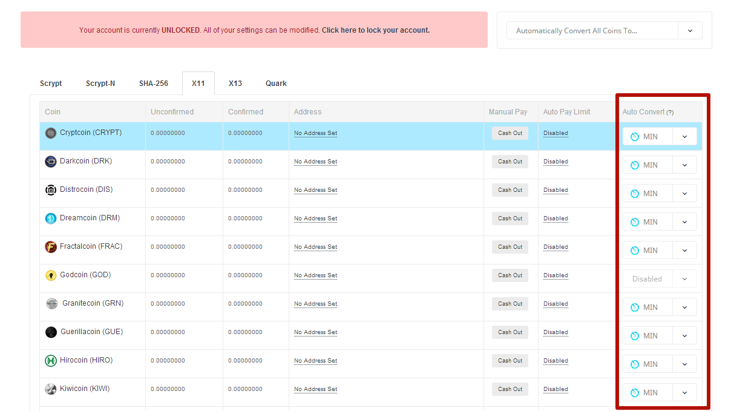The image size is (731, 411).
Task: Cash Out Kiwicoin balance
Action: point(510,389)
